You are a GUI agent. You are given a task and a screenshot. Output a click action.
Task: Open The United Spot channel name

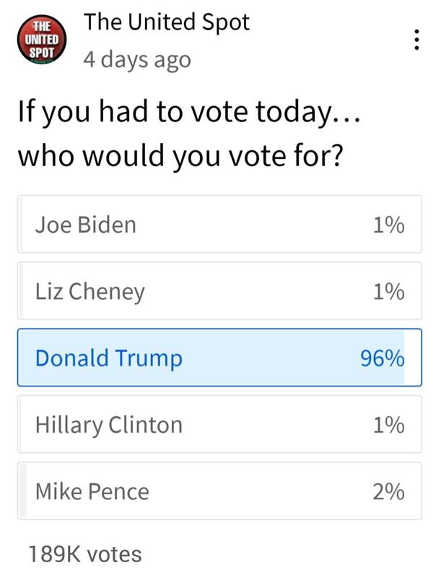click(167, 22)
